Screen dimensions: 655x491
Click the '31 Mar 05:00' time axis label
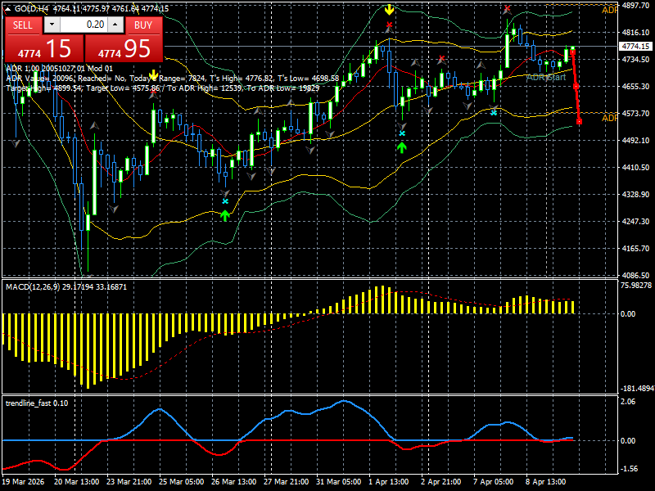point(338,482)
